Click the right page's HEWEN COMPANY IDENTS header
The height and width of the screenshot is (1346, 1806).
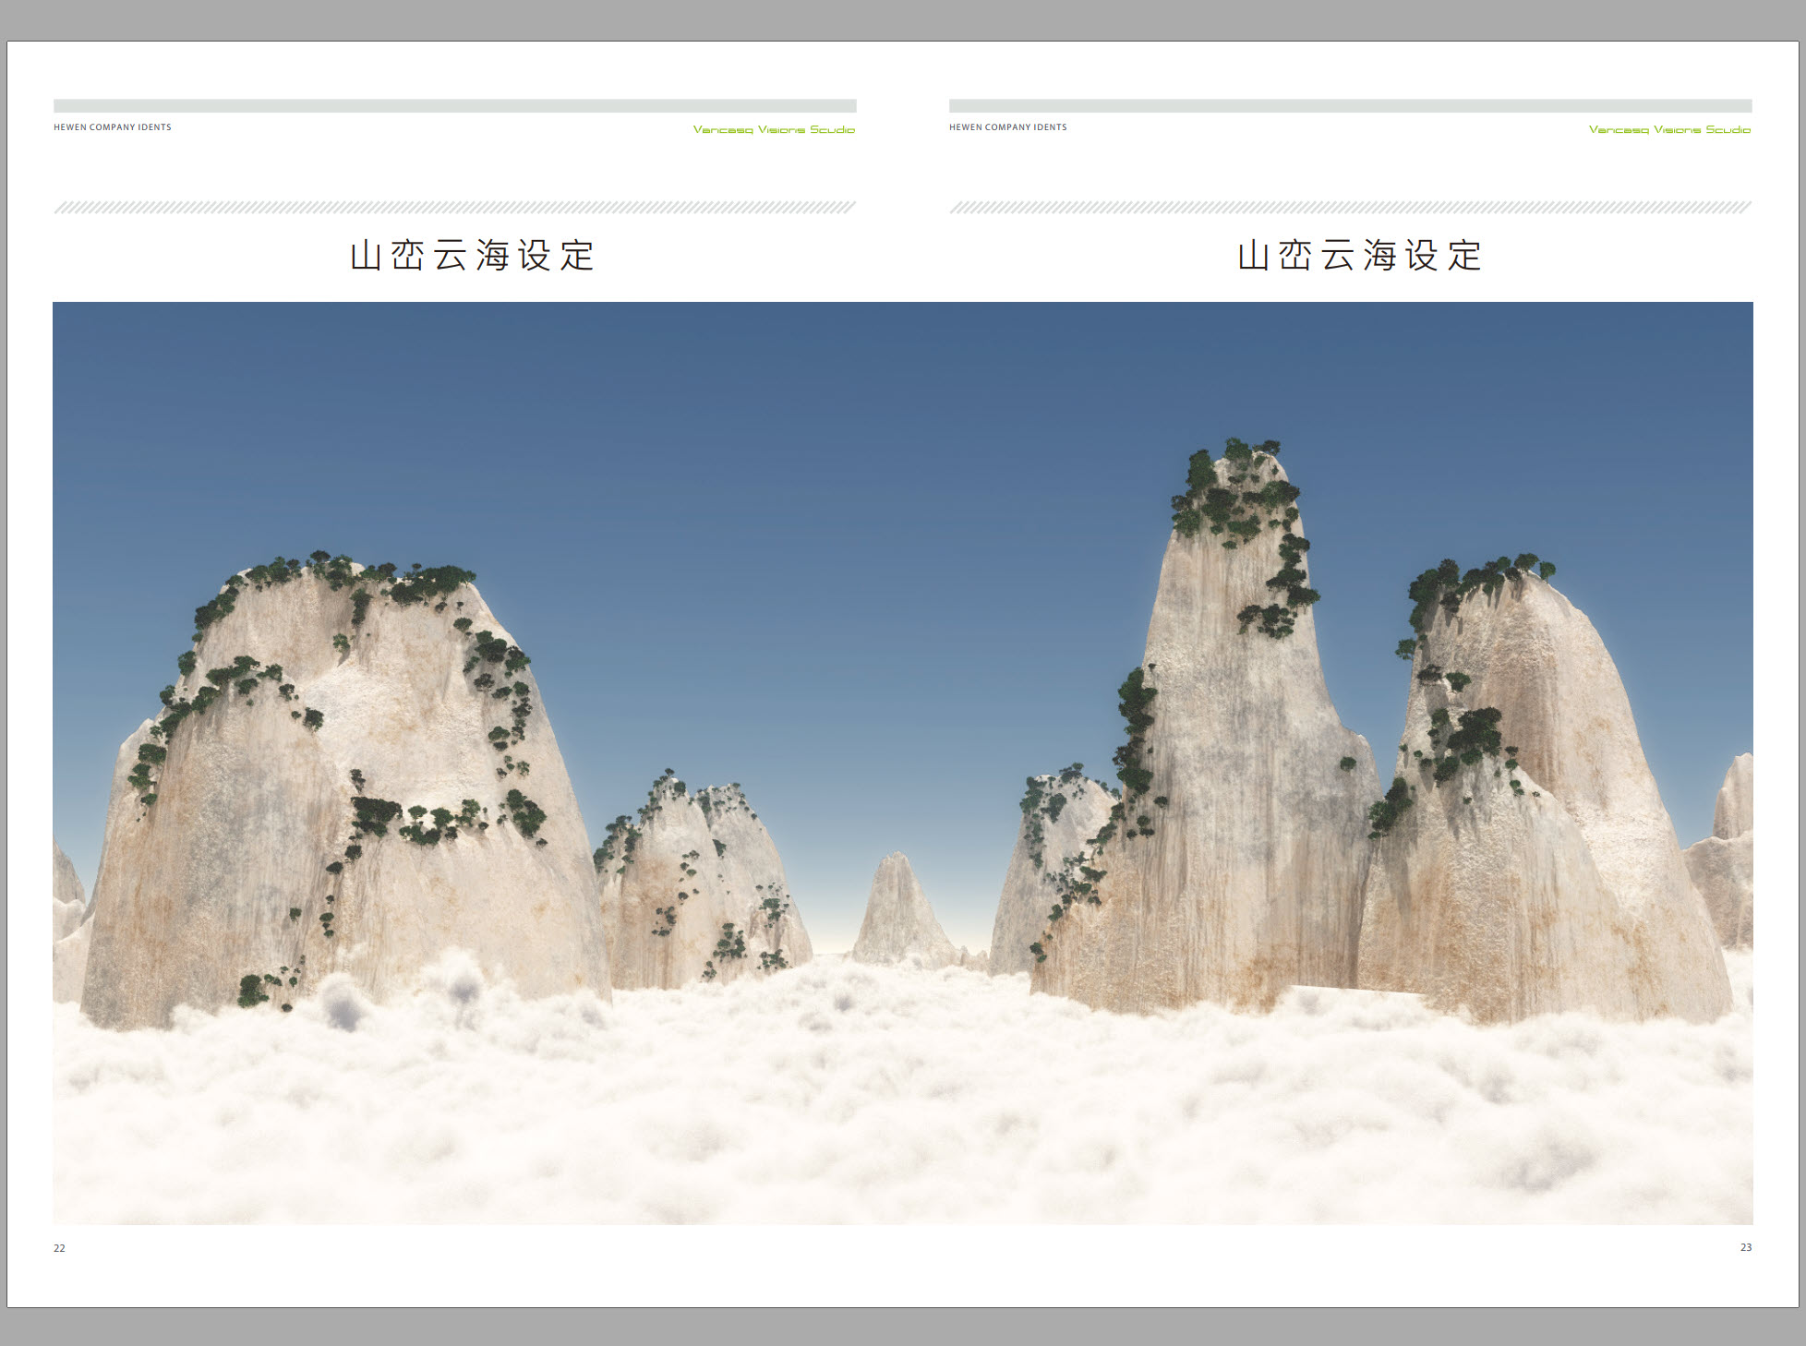1007,127
